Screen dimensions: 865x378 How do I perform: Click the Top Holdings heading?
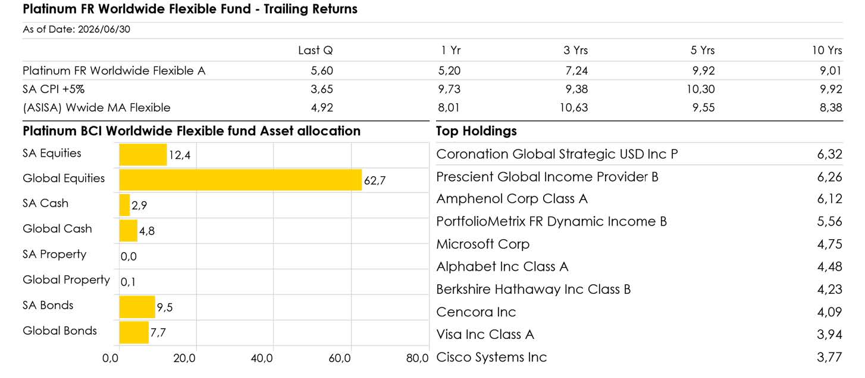477,131
